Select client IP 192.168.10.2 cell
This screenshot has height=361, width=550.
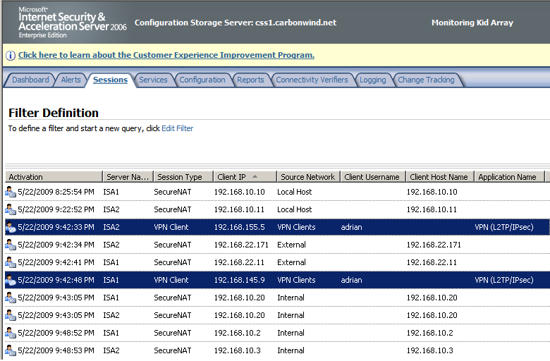click(237, 333)
